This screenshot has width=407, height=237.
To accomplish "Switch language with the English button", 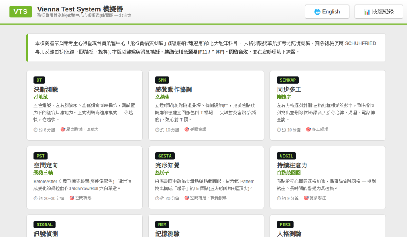I will point(327,12).
